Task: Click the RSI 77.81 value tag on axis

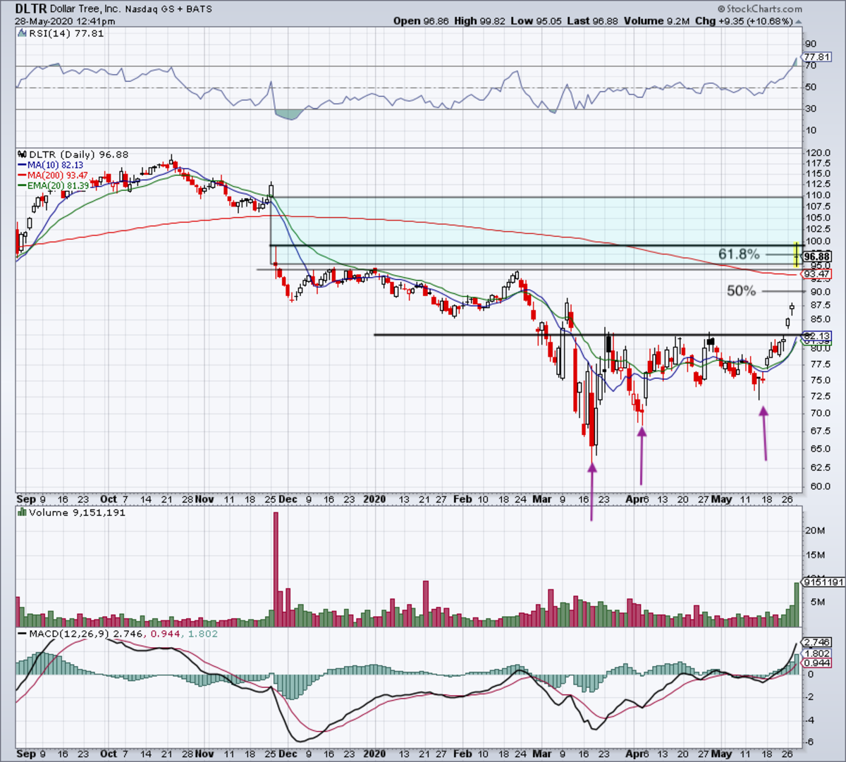Action: point(817,57)
